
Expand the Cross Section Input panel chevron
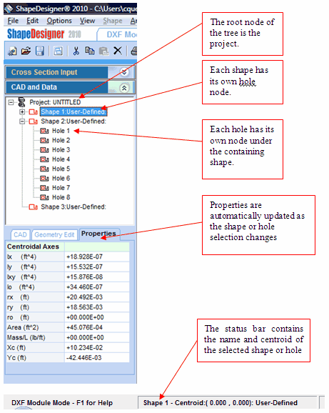pos(124,72)
